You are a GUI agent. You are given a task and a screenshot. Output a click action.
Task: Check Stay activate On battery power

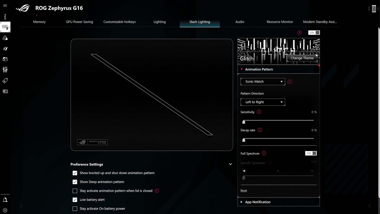click(x=75, y=209)
